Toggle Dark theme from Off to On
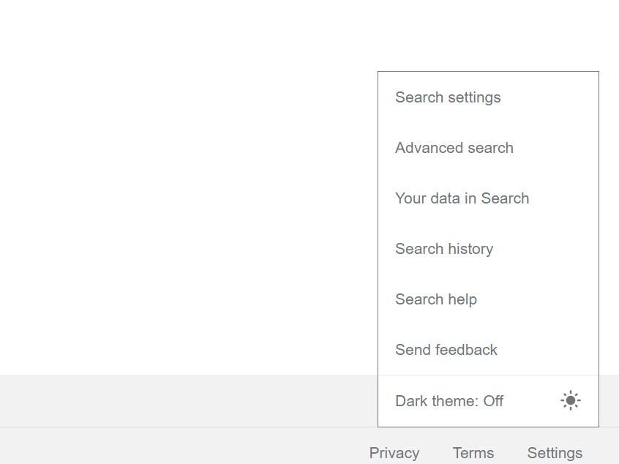This screenshot has height=464, width=619. 449,401
